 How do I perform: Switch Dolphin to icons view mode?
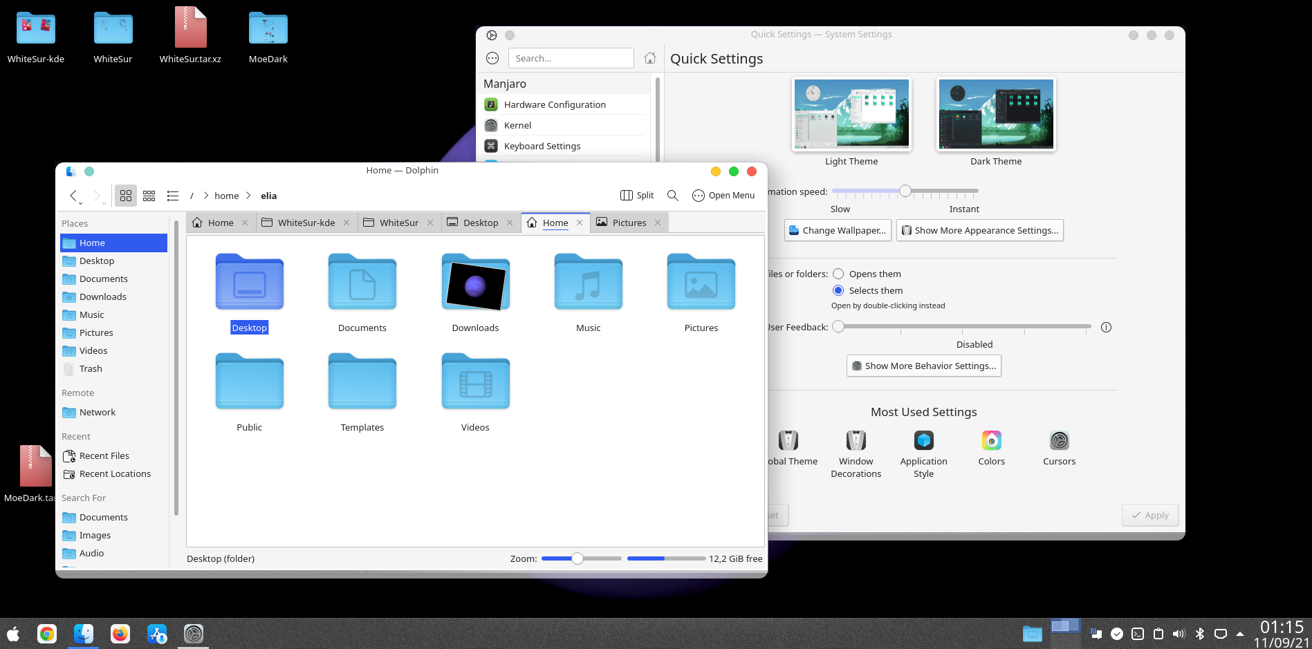coord(126,196)
